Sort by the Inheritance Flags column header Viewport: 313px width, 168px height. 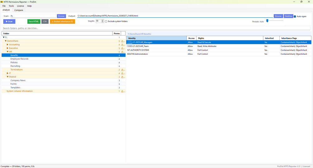click(295, 38)
